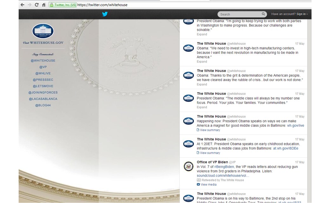Screen dimensions: 325x203
Task: Open avatar on 'Happening now' tweet
Action: 189,121
